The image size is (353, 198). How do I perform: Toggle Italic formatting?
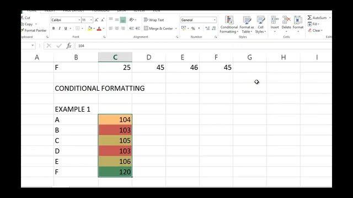[x=60, y=29]
